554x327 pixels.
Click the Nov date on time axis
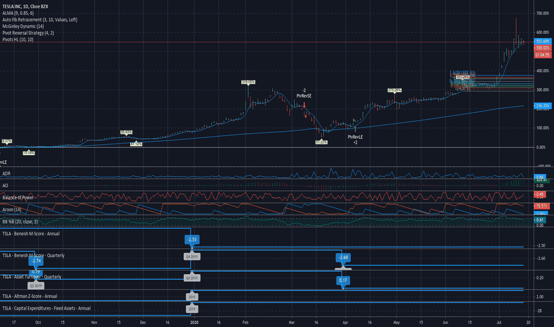pyautogui.click(x=94, y=322)
